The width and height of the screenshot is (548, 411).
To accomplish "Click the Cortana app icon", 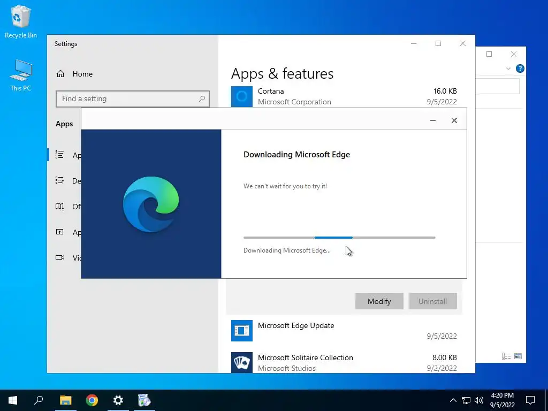I will click(x=242, y=96).
